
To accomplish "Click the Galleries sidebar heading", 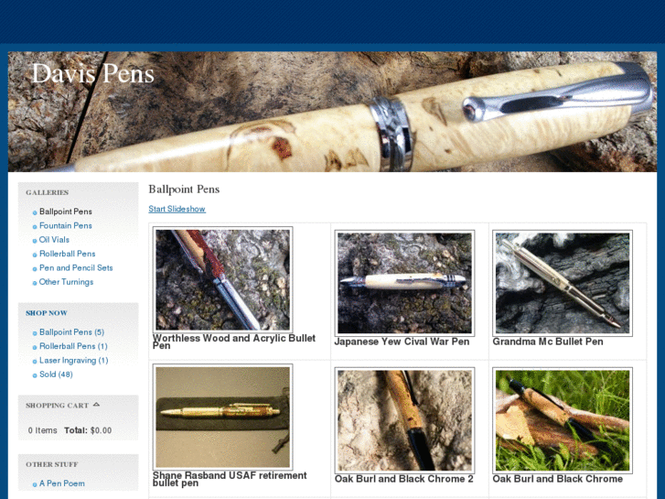I will 47,192.
